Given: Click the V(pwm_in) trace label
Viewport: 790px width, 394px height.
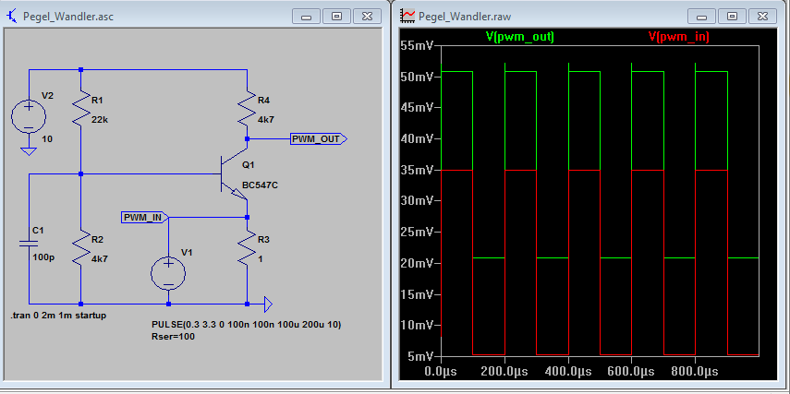Looking at the screenshot, I should [678, 37].
